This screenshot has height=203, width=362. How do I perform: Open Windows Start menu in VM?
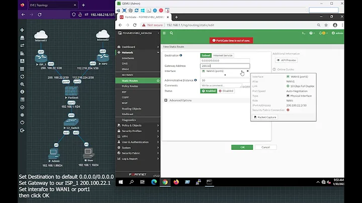click(x=121, y=182)
